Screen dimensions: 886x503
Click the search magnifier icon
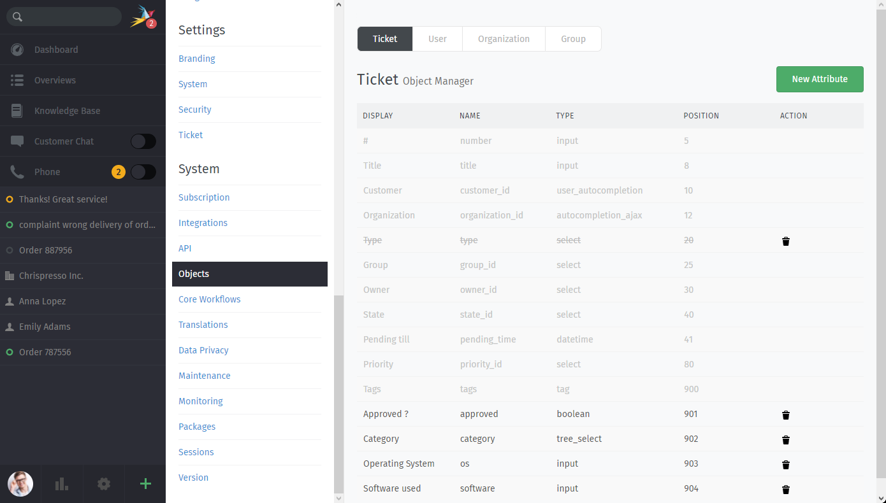coord(18,17)
